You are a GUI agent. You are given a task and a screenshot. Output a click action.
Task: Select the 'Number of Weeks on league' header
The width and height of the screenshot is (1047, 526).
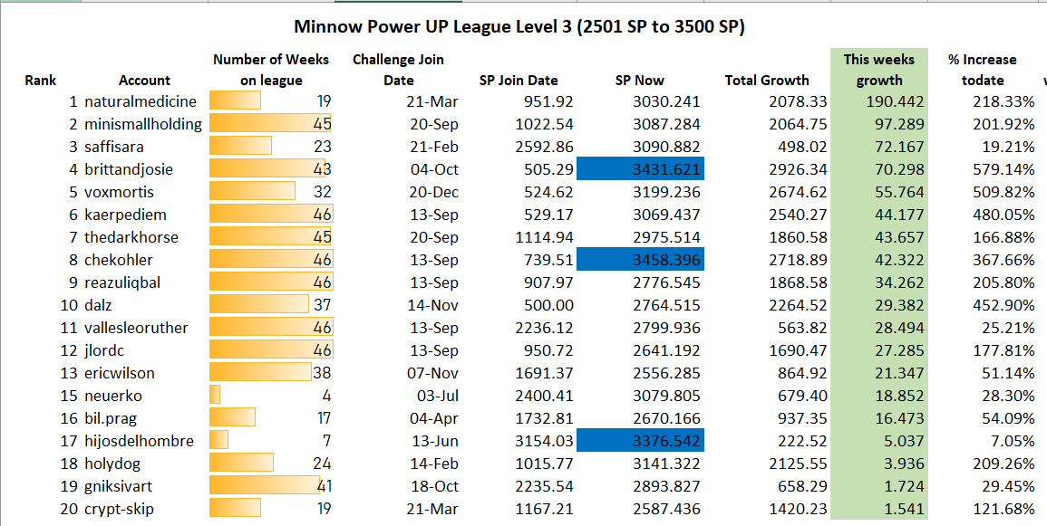[x=271, y=70]
